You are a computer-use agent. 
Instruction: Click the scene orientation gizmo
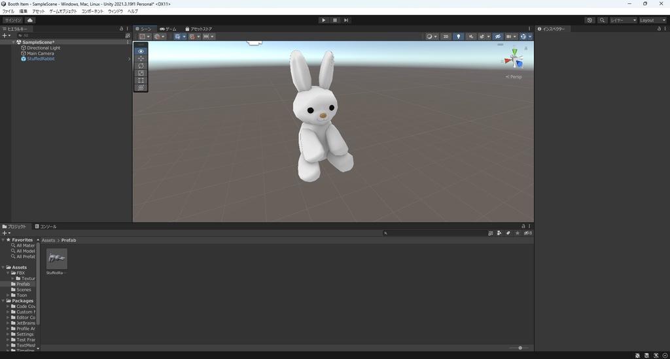514,59
